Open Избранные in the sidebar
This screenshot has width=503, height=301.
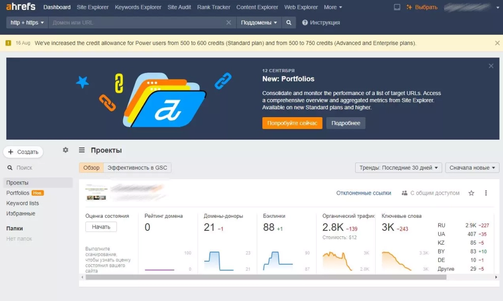pos(21,213)
